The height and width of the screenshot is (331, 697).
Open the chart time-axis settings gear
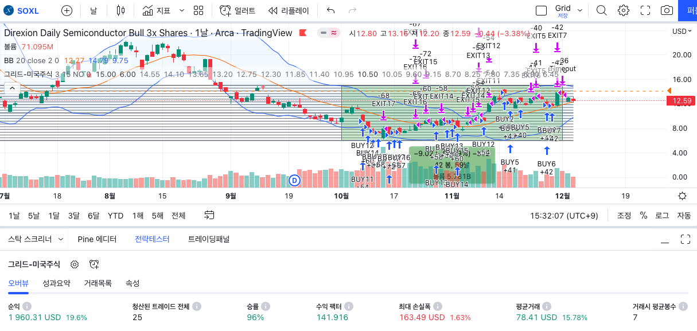682,196
